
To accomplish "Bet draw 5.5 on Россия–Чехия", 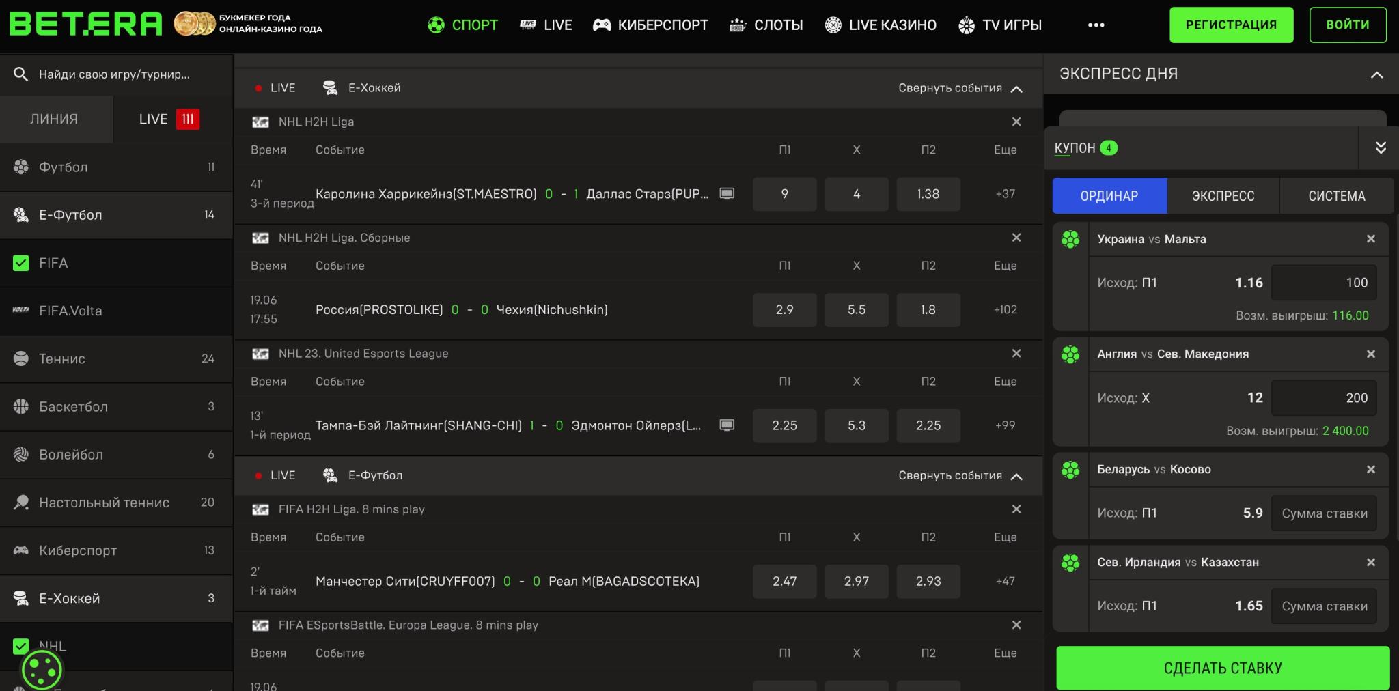I will pyautogui.click(x=856, y=309).
